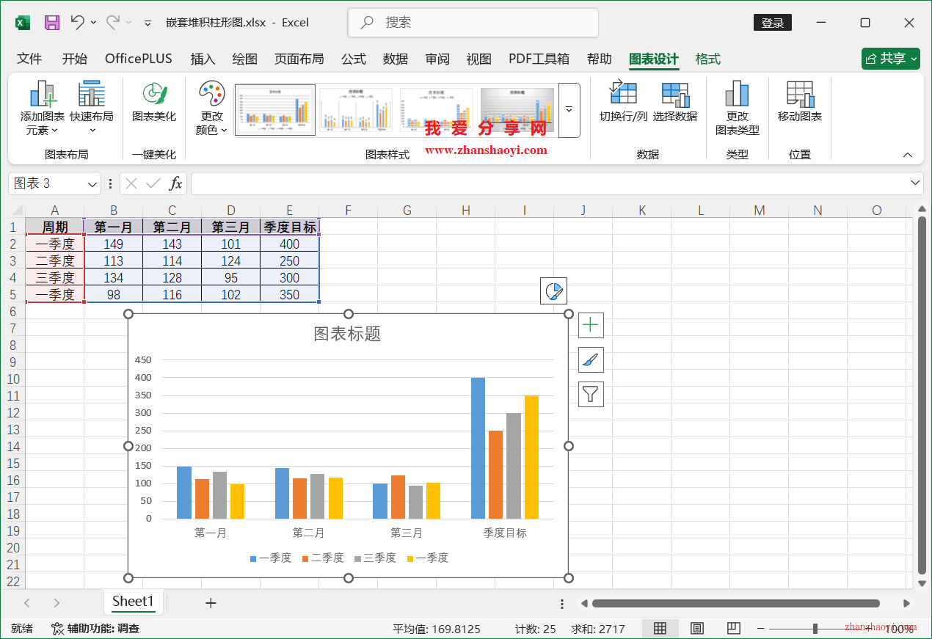Open the 插入 ribbon tab

[203, 59]
